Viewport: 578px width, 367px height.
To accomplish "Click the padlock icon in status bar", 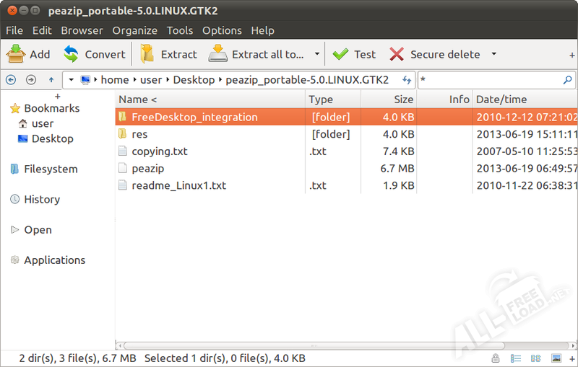I will pyautogui.click(x=496, y=358).
